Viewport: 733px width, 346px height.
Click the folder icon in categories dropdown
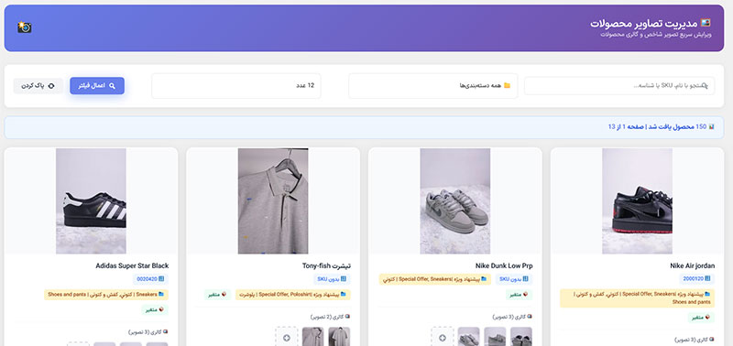(x=508, y=86)
